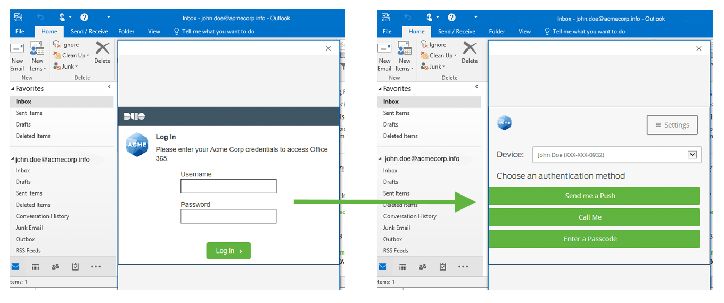Viewport: 724px width, 303px height.
Task: Open Calendar icon in left window's navigation bar
Action: pyautogui.click(x=36, y=266)
